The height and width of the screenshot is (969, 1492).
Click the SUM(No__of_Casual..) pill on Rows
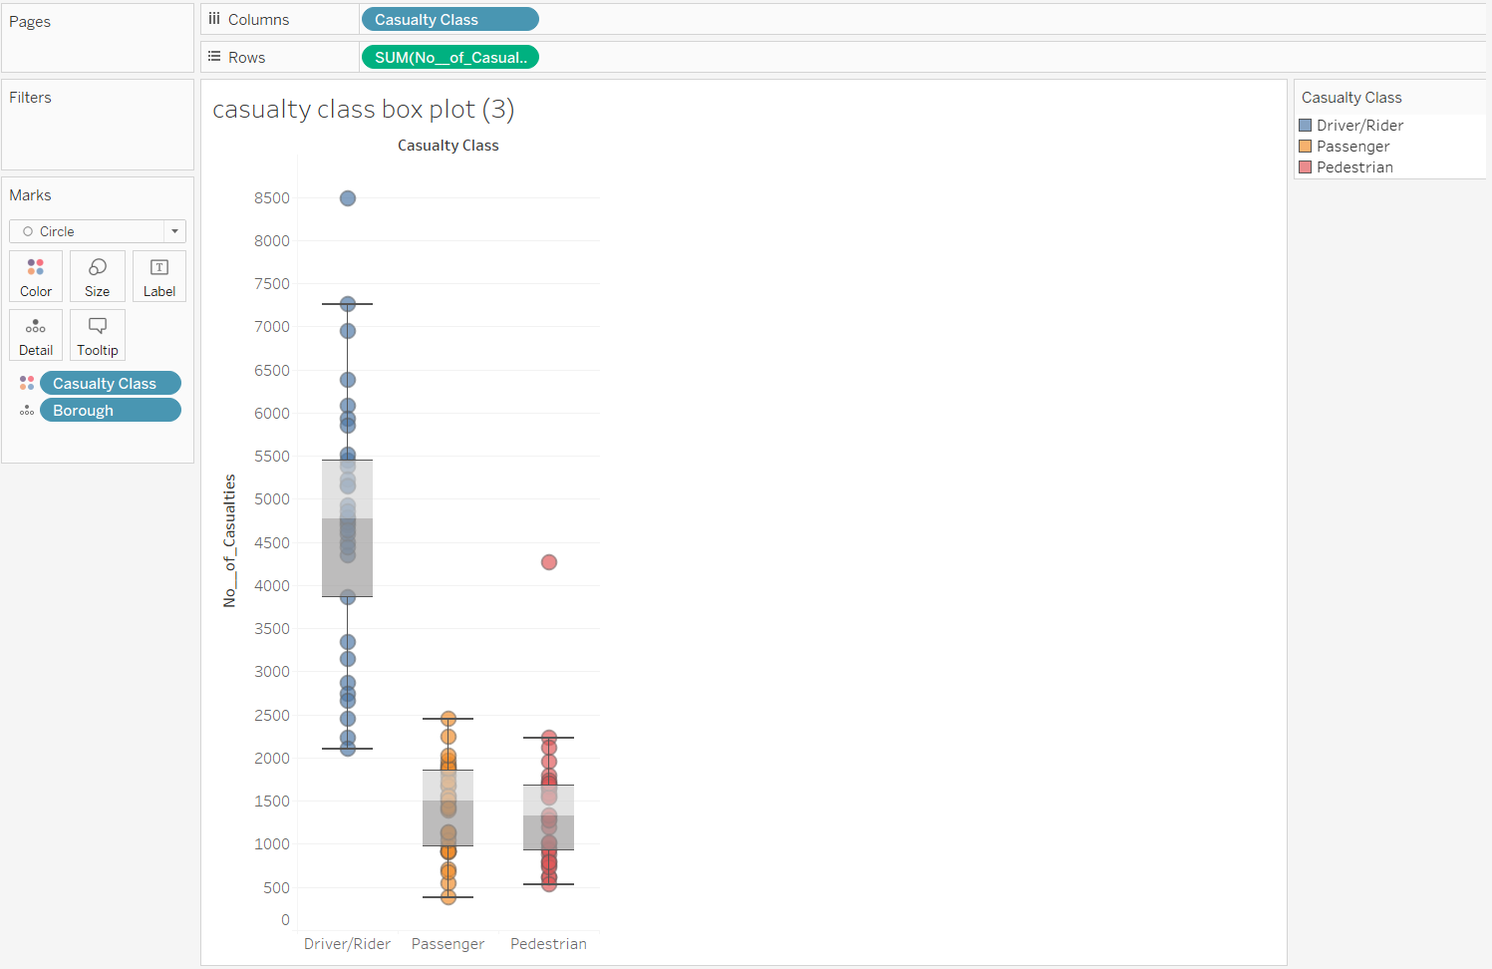click(x=449, y=57)
